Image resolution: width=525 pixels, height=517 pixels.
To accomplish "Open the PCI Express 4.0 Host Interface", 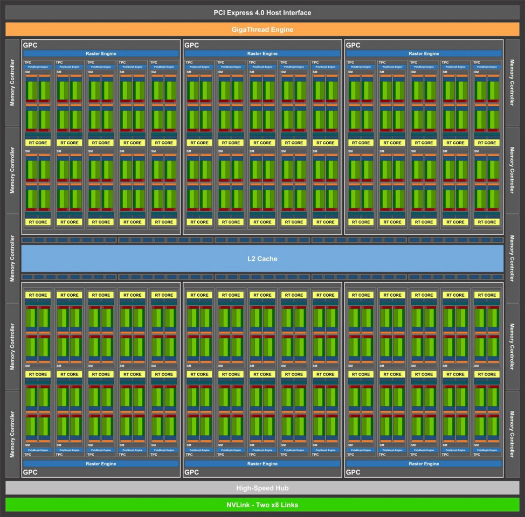I will (x=262, y=12).
